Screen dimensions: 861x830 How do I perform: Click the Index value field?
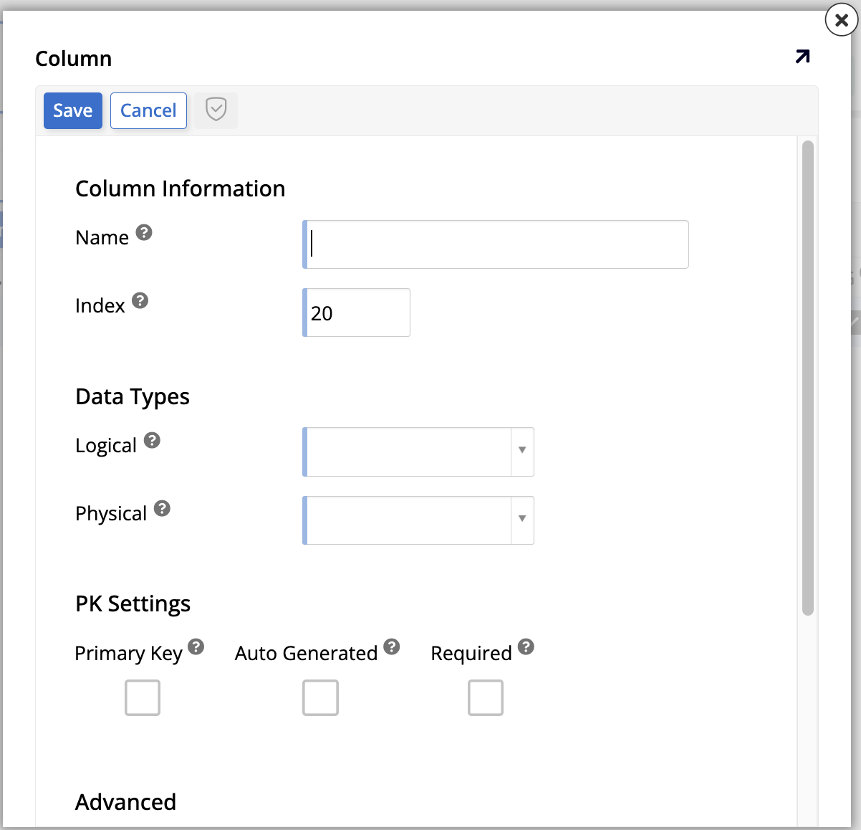[356, 313]
